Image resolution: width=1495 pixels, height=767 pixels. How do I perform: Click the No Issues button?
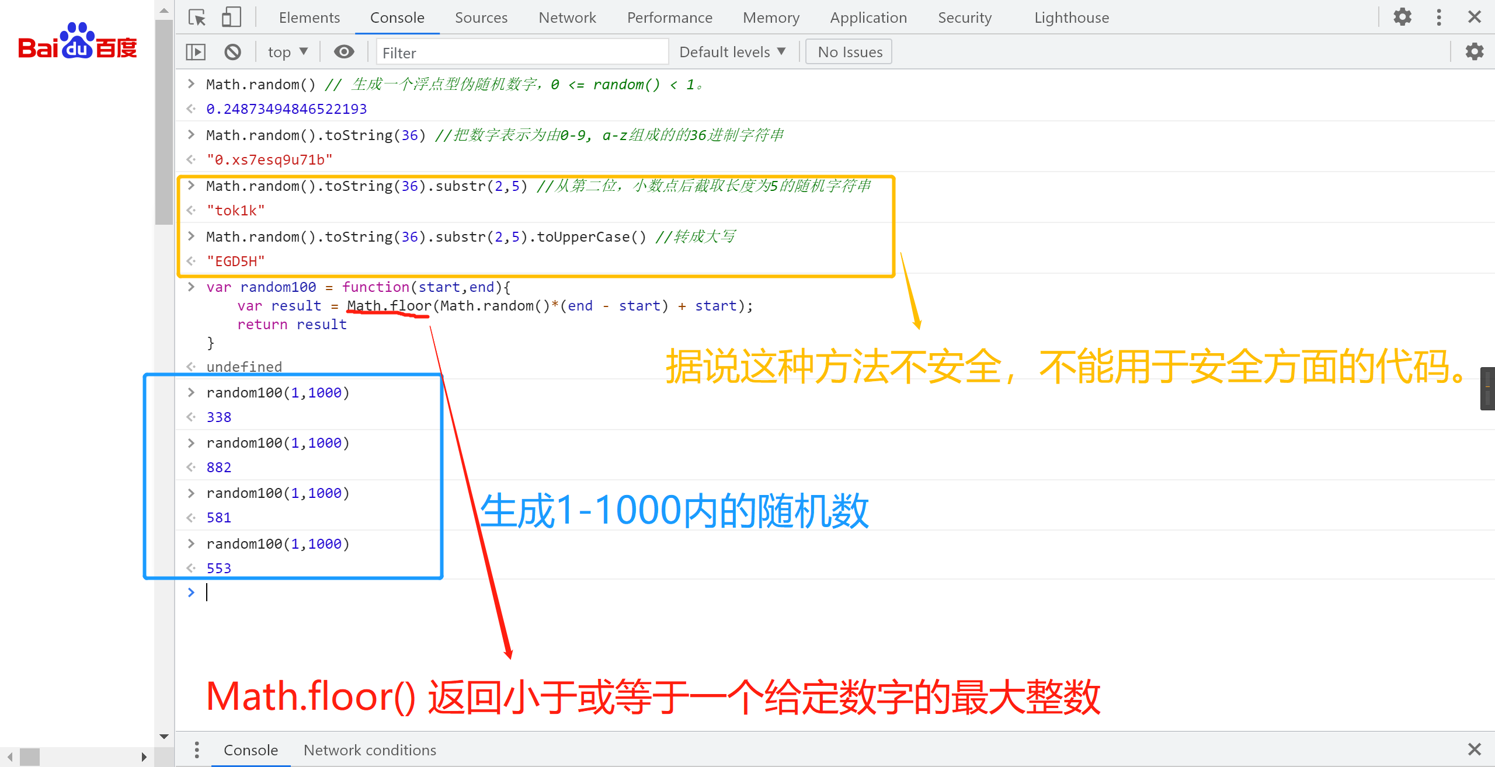pyautogui.click(x=849, y=53)
